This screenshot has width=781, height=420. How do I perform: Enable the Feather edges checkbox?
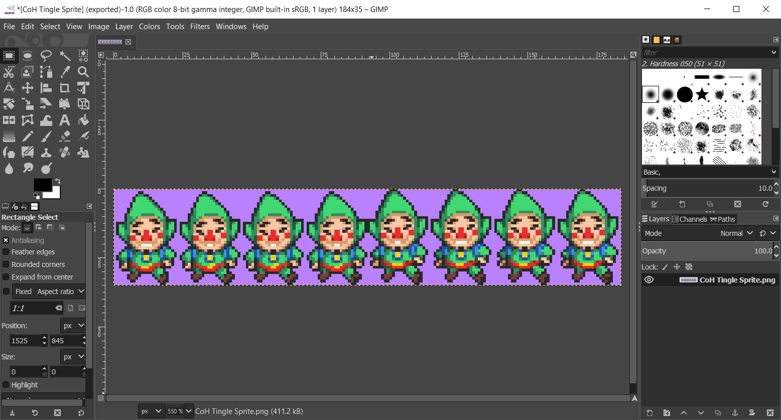coord(6,252)
